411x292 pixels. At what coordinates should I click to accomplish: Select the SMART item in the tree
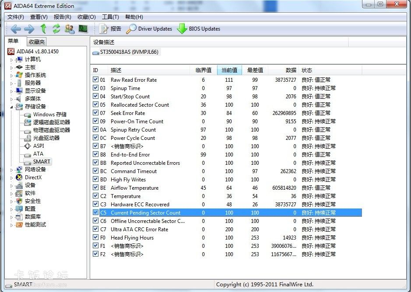[x=42, y=162]
